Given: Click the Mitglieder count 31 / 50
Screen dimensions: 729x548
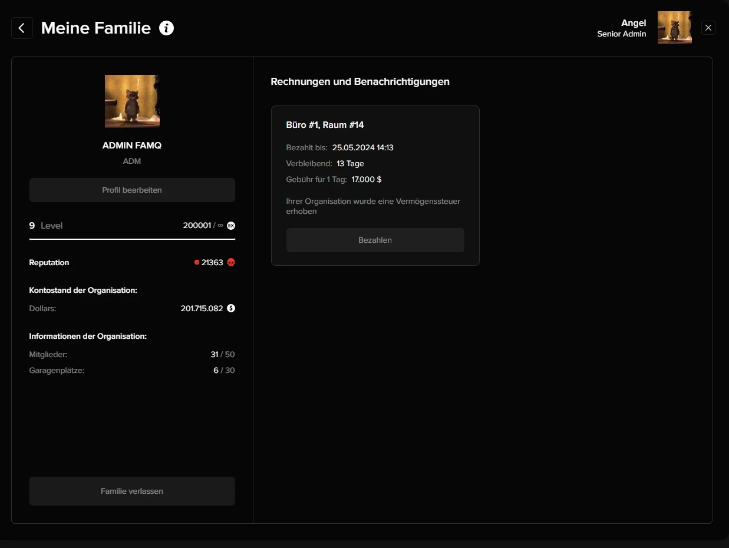Looking at the screenshot, I should click(x=222, y=355).
